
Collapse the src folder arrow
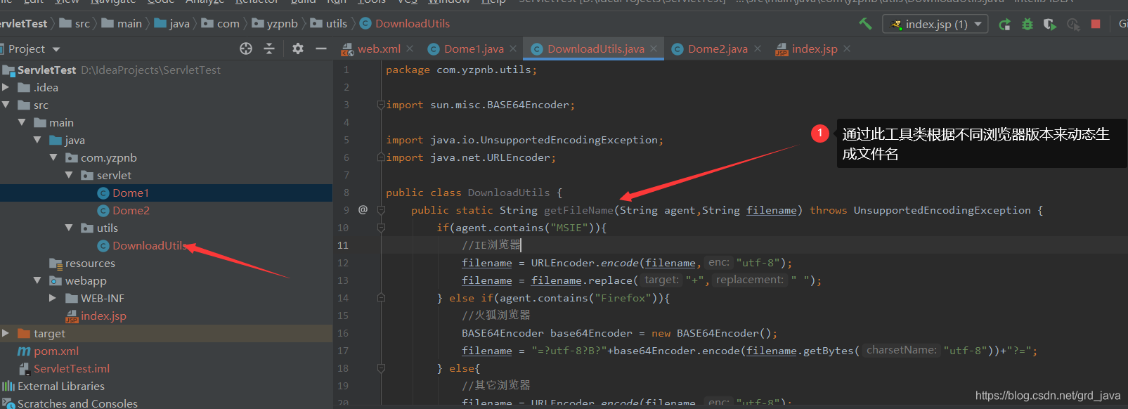pos(6,105)
